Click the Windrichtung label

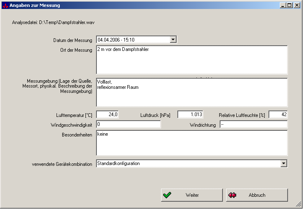(203, 125)
